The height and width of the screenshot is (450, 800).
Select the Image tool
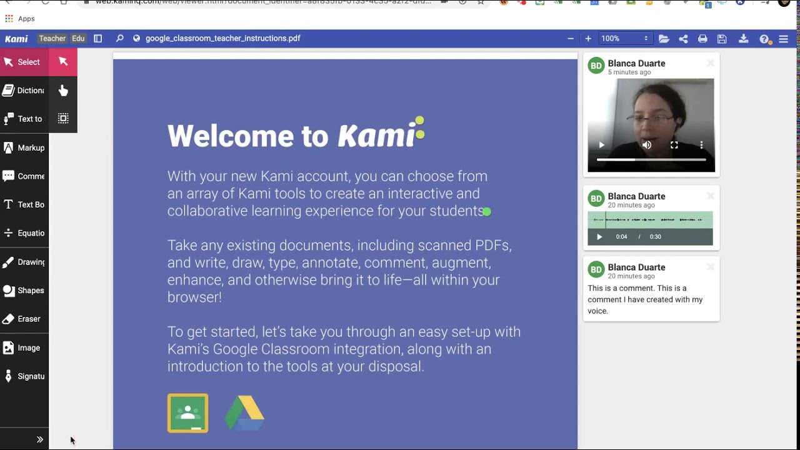point(24,347)
